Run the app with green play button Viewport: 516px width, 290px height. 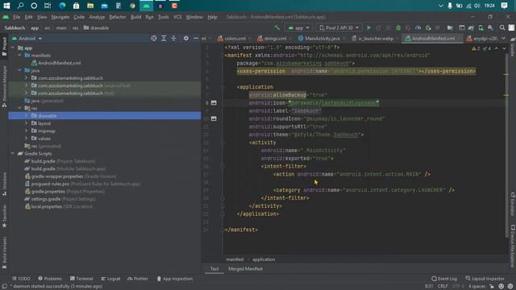point(369,28)
